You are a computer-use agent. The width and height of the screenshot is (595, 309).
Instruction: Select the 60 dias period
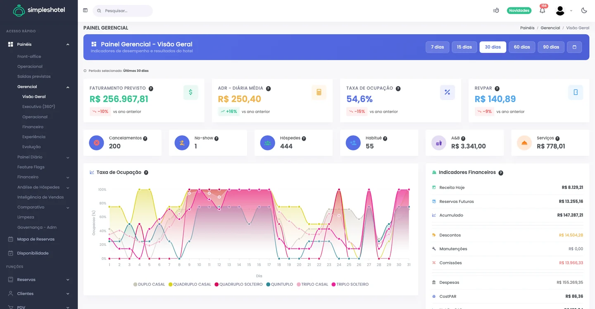pos(522,47)
